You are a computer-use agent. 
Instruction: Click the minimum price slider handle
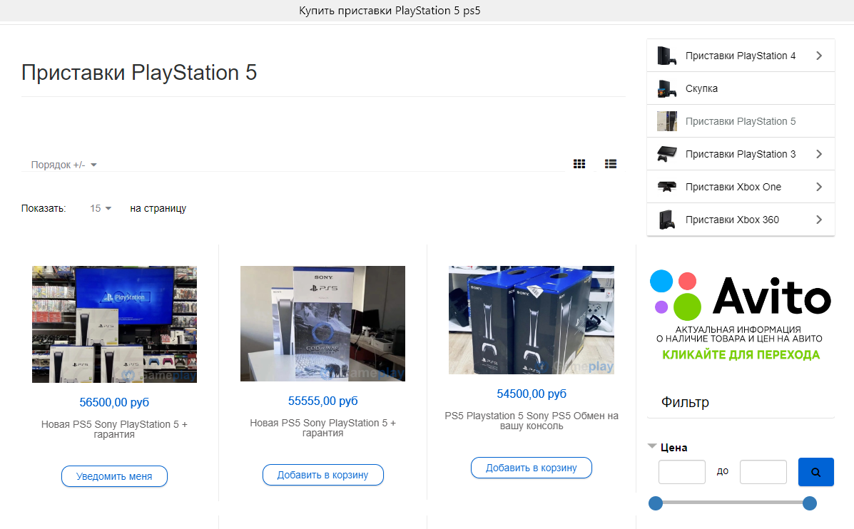[656, 503]
